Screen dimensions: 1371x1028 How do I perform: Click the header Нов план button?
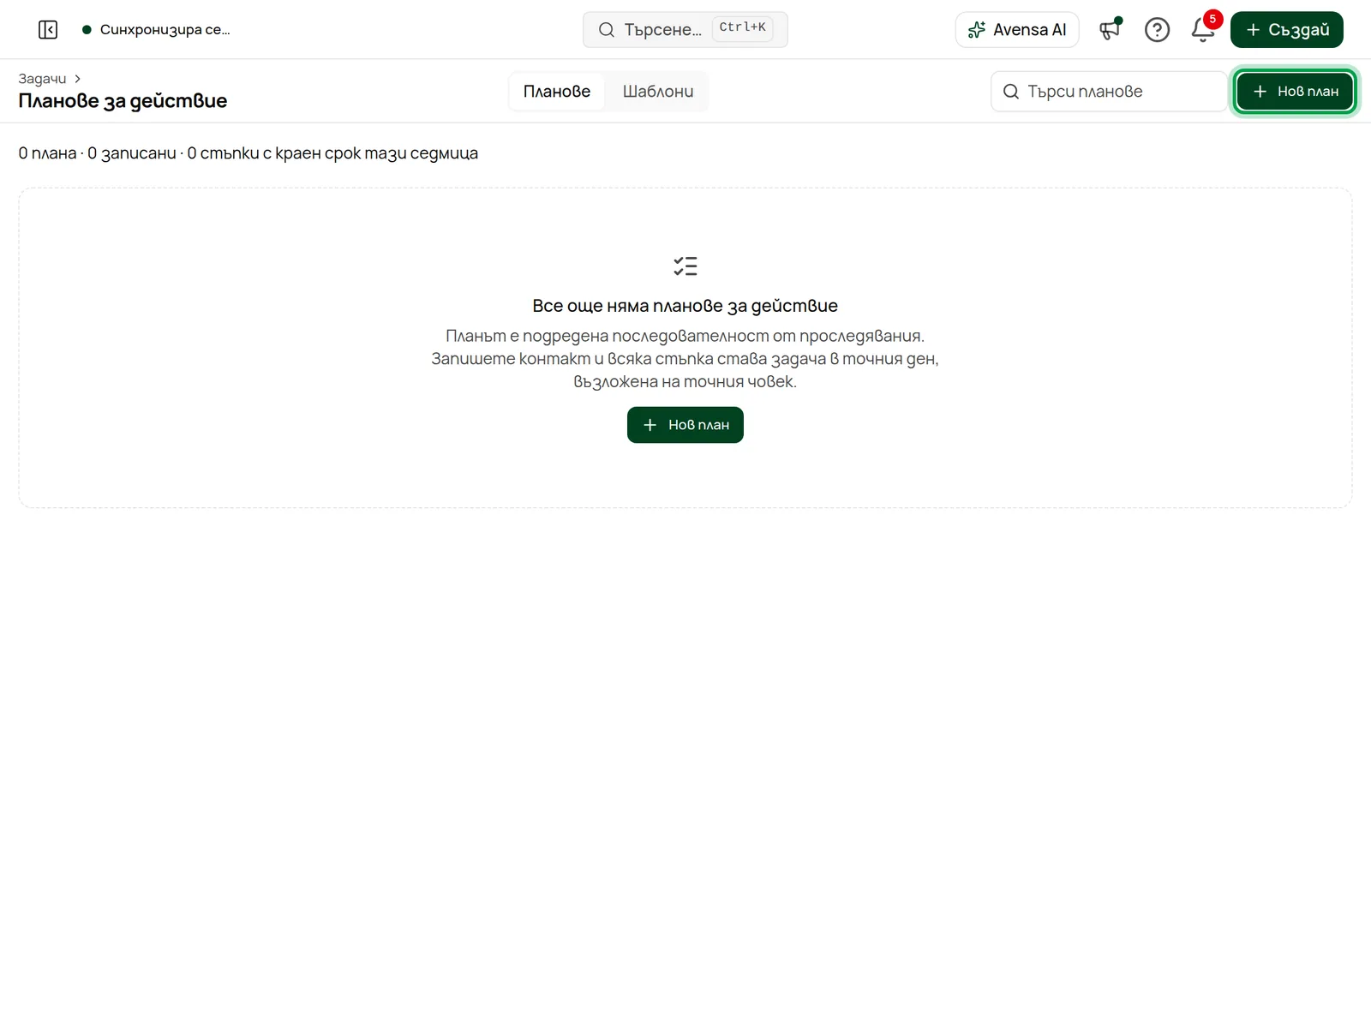pyautogui.click(x=1295, y=92)
